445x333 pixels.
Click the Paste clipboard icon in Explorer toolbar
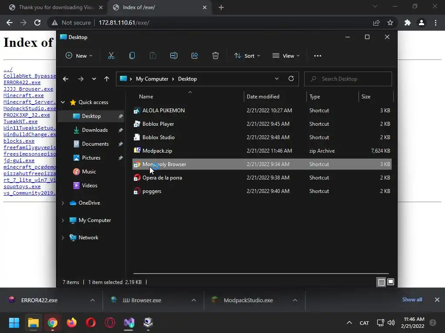[153, 56]
